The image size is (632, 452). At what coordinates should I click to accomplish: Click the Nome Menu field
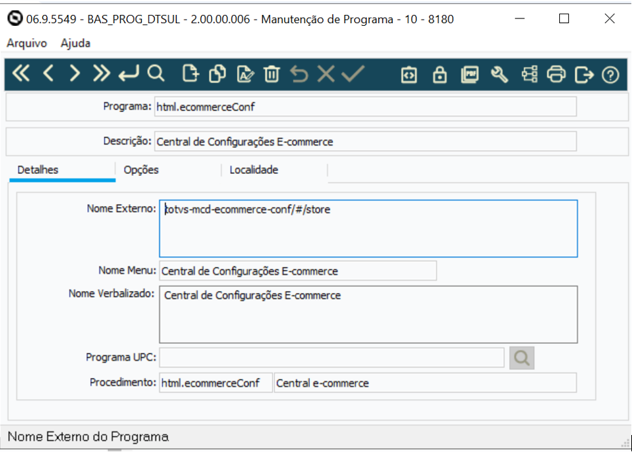tap(298, 271)
